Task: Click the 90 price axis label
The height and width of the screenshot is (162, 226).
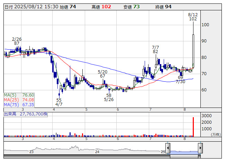Action: click(204, 41)
